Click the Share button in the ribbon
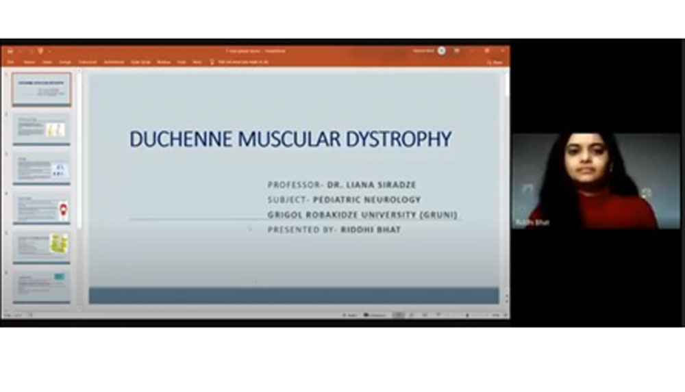685x392 pixels. [x=496, y=62]
